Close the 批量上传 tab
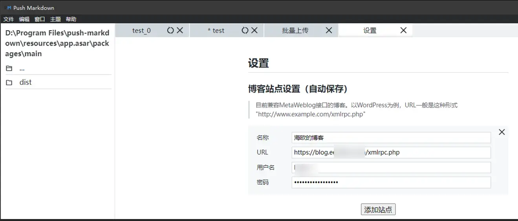This screenshot has width=518, height=221. pos(329,30)
